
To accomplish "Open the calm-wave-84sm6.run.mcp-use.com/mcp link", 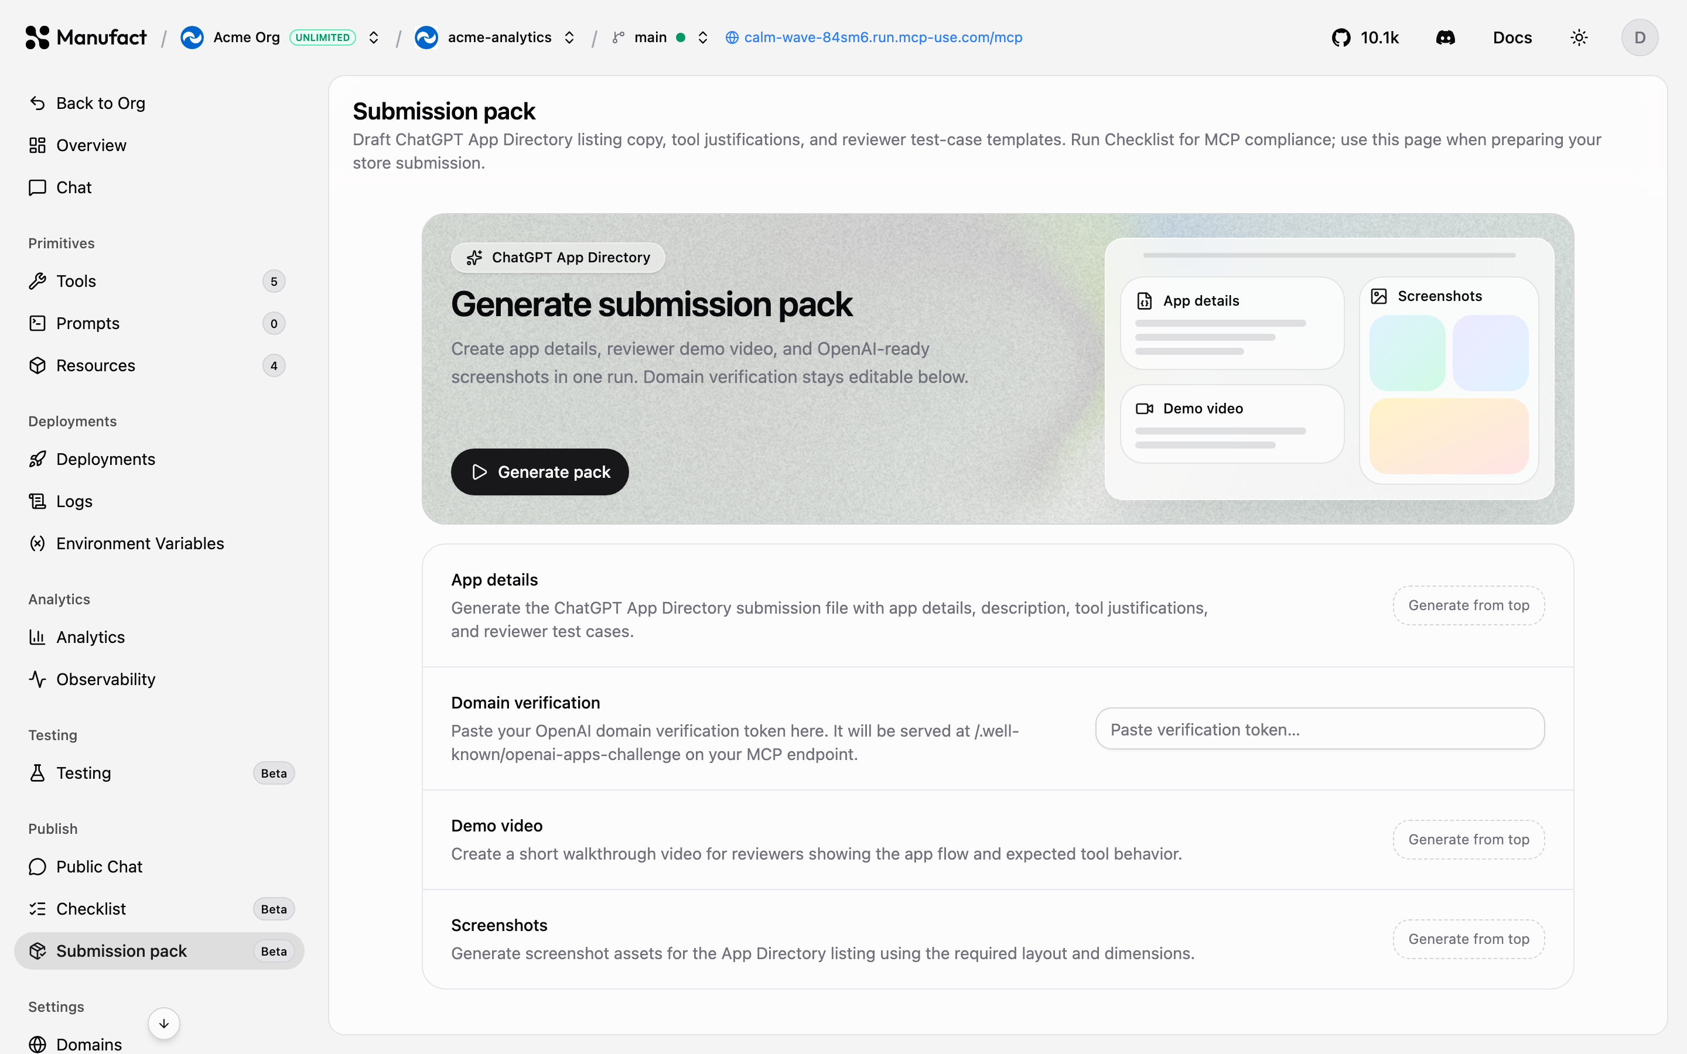I will 873,37.
